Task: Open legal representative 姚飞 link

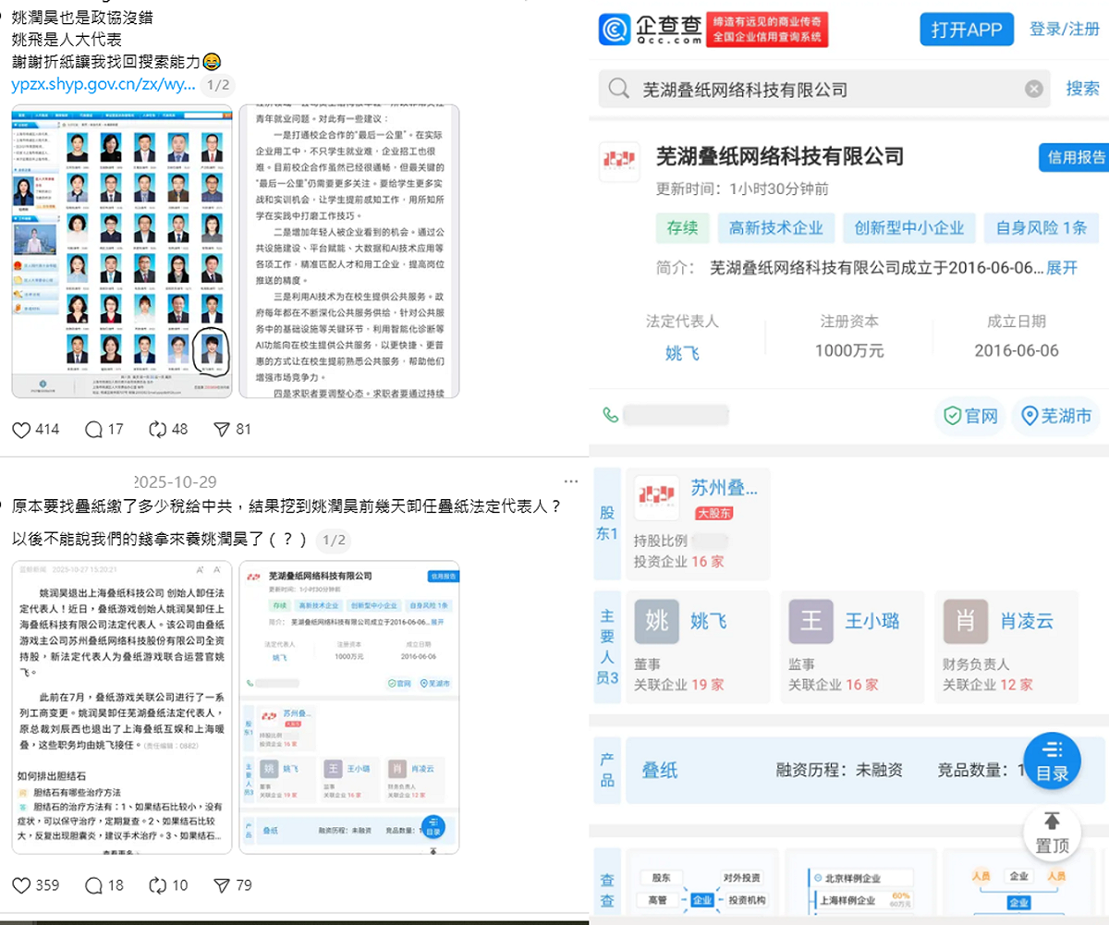Action: click(682, 351)
